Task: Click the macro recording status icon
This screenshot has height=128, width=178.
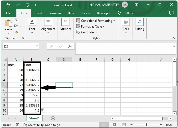Action: [17, 125]
